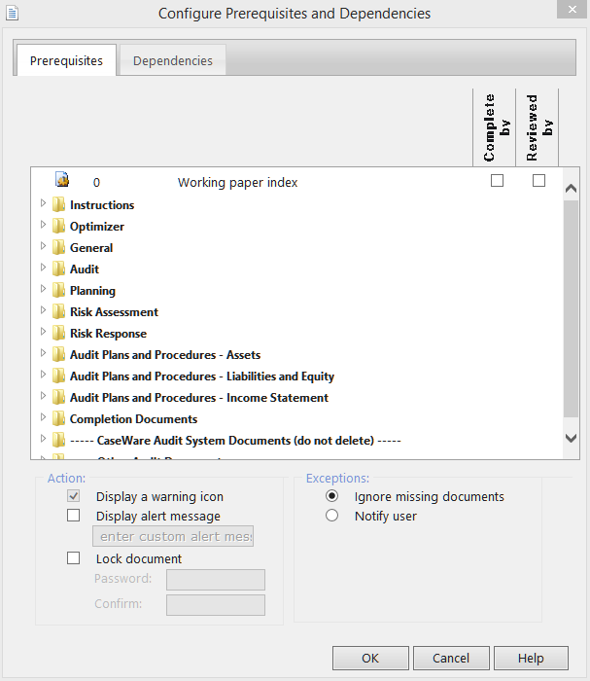Click the Password input field
Image resolution: width=590 pixels, height=681 pixels.
pyautogui.click(x=216, y=580)
